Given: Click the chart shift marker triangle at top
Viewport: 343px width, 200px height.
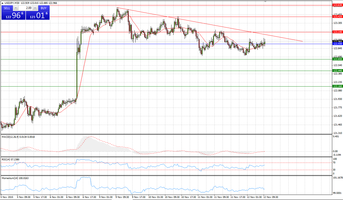Looking at the screenshot, I should click(x=265, y=2).
